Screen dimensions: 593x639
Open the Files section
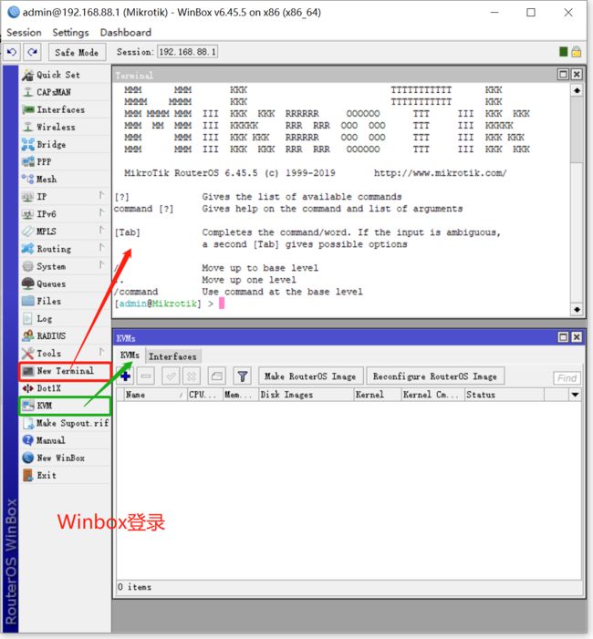click(x=65, y=301)
